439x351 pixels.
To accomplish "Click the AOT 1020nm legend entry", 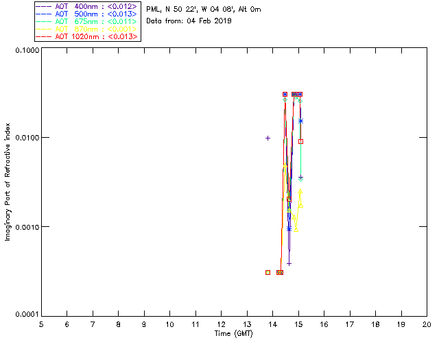I will coord(86,36).
